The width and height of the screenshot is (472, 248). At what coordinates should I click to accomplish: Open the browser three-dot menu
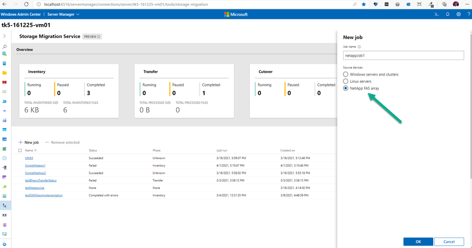467,4
